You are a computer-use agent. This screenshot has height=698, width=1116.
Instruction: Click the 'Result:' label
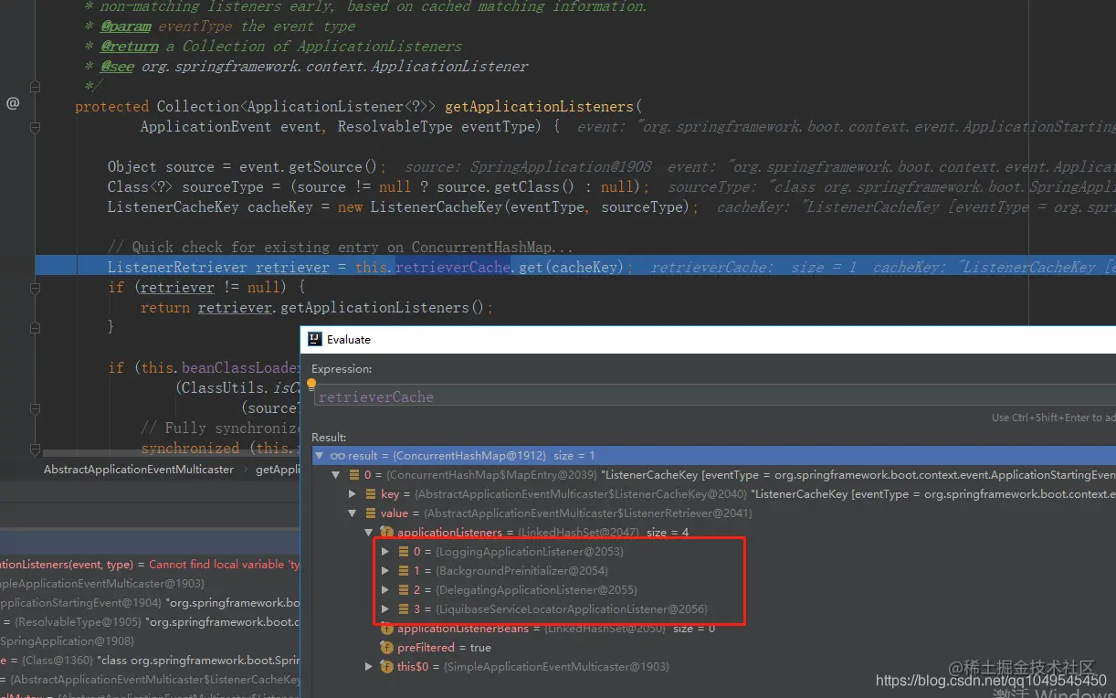coord(329,437)
